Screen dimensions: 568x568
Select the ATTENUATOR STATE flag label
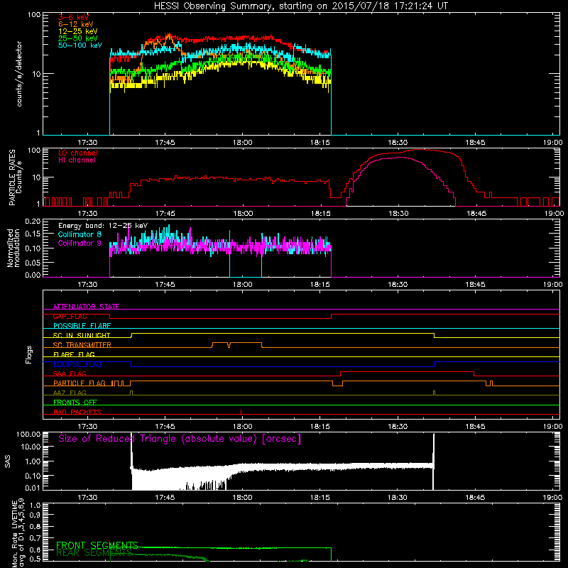click(x=86, y=307)
